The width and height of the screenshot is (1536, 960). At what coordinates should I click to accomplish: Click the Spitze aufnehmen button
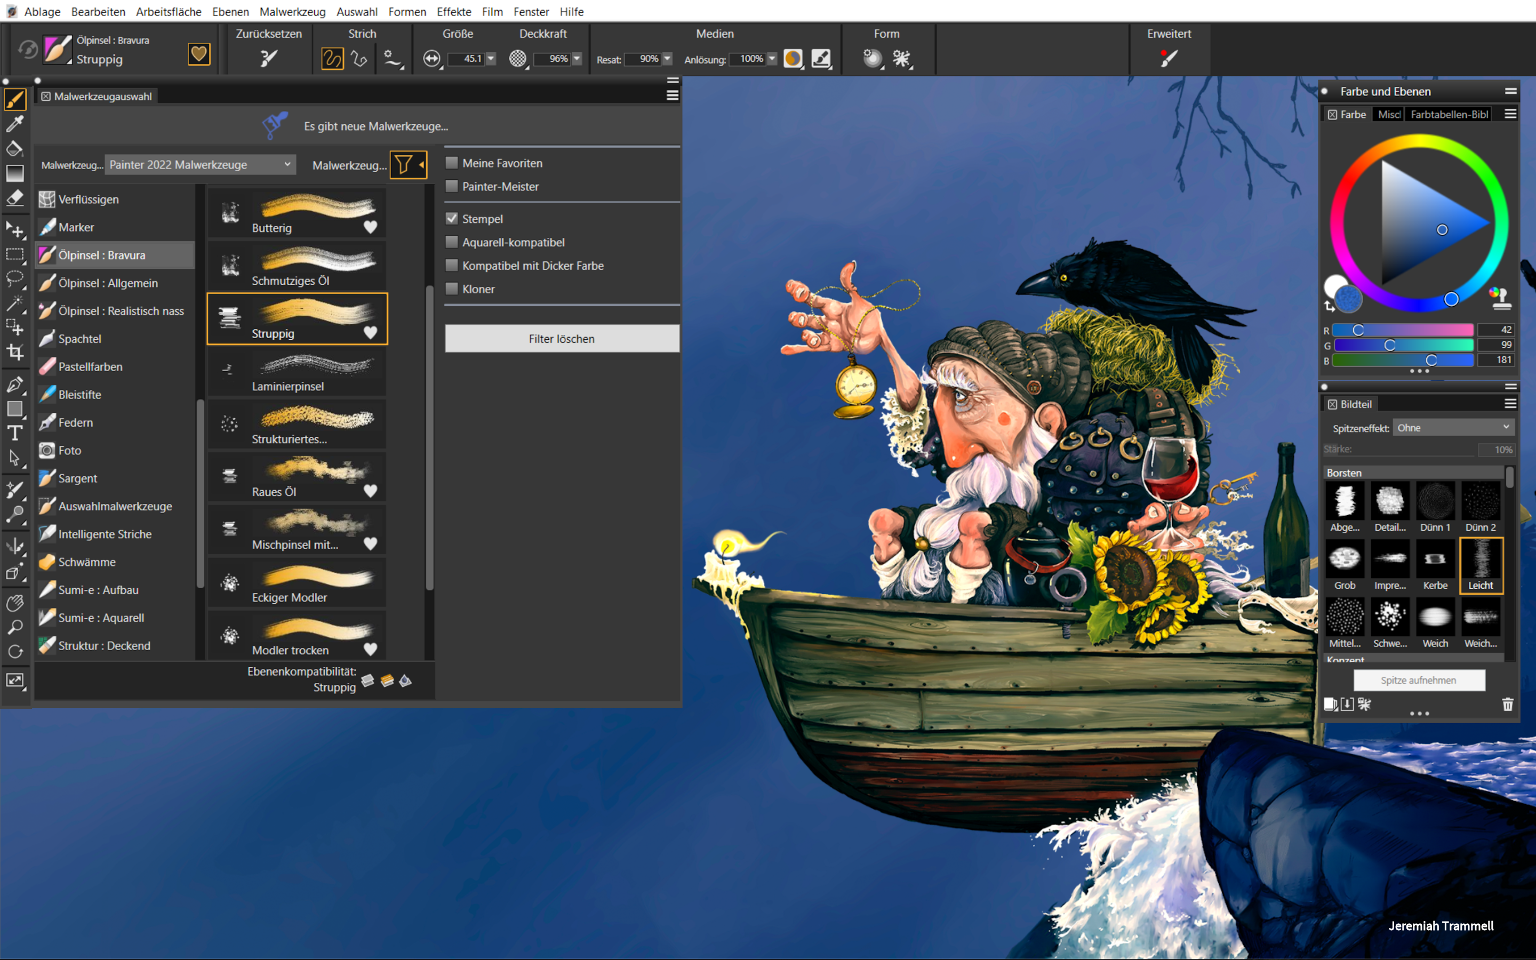[1419, 680]
